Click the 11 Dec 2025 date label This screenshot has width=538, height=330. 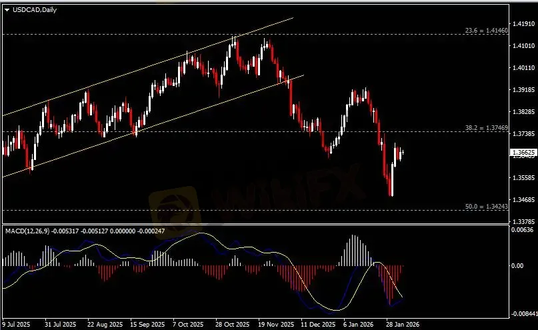tap(318, 324)
